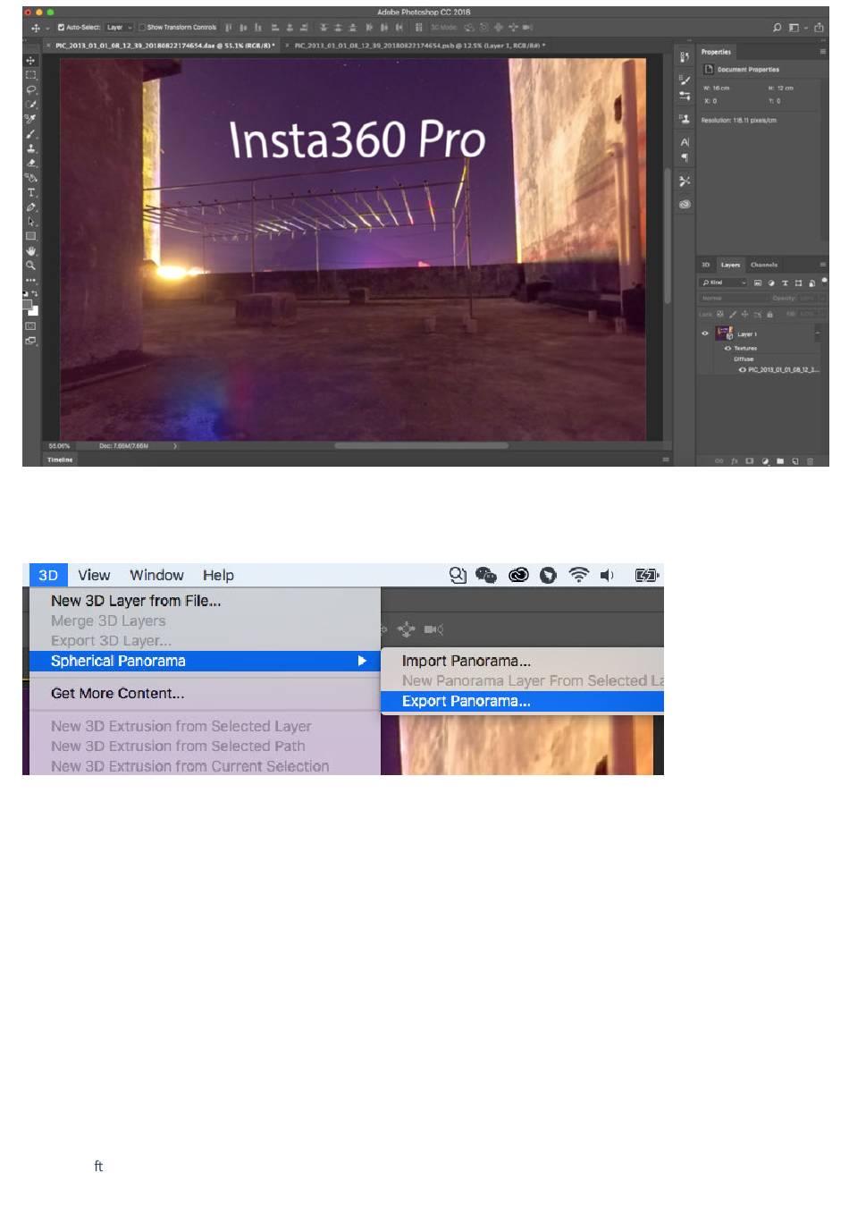Create a new group folder icon
The width and height of the screenshot is (849, 1232).
780,461
